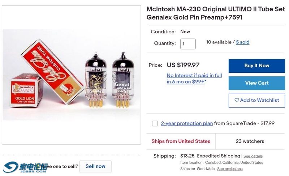Screen dimensions: 289x176
Task: Click the 23 watchers count
Action: (x=250, y=141)
